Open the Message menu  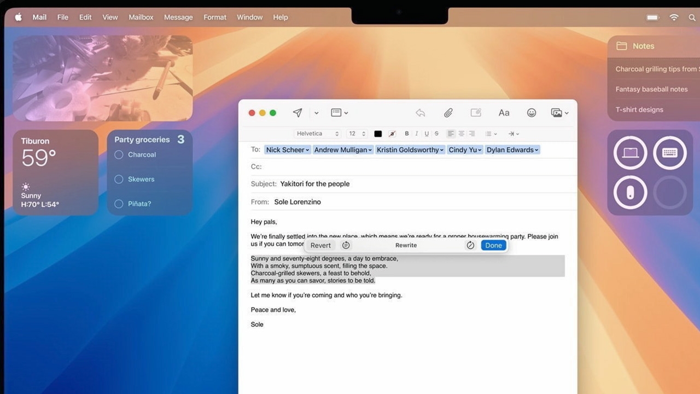(x=178, y=17)
